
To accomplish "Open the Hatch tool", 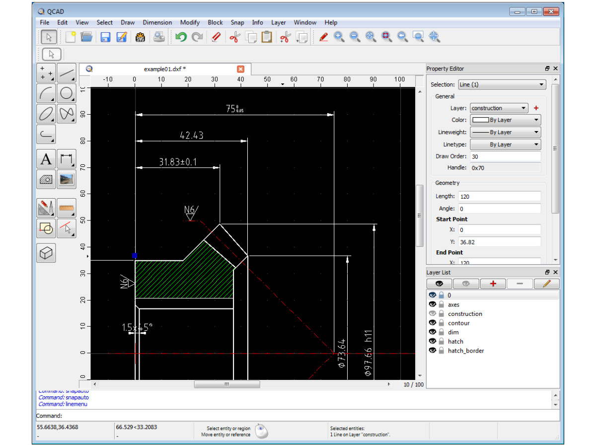I will click(x=46, y=179).
